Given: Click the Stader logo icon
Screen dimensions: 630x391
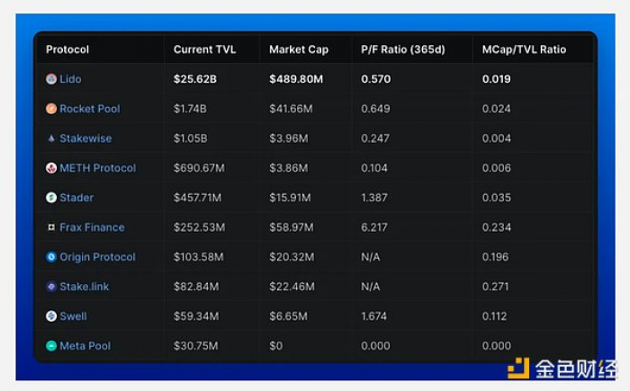Looking at the screenshot, I should (x=51, y=198).
